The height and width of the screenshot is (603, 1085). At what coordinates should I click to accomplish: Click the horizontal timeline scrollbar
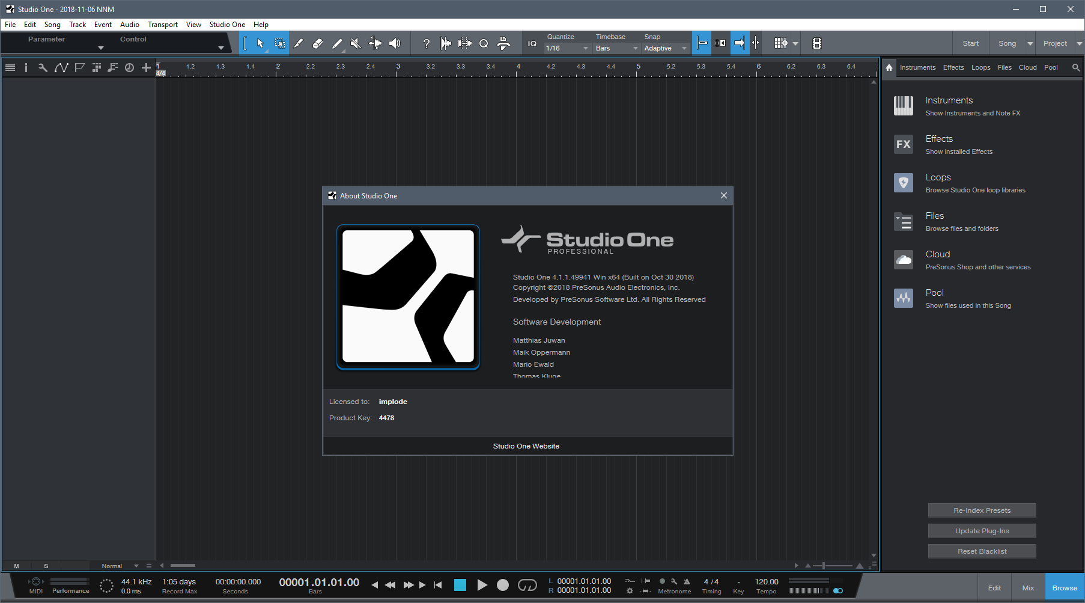coord(183,565)
